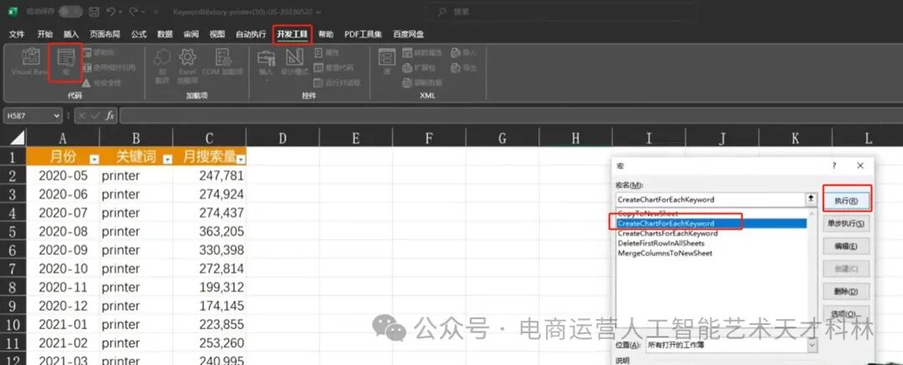Click the macro dialog help question mark
The image size is (903, 365).
click(x=834, y=166)
